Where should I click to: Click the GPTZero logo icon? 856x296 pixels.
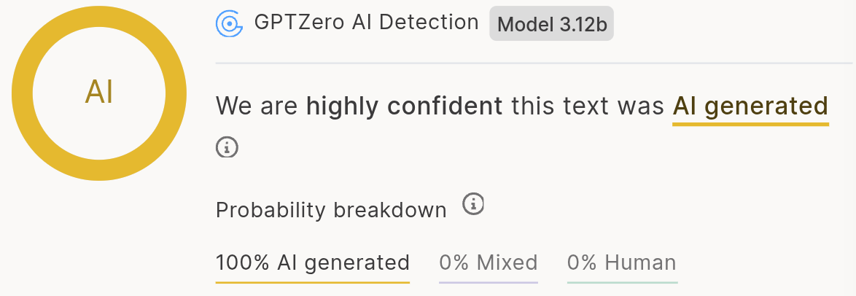(x=230, y=24)
